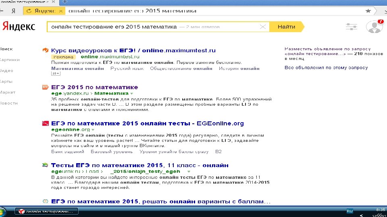Select the онлайн тестирование browser tab
Viewport: 387px width, 217px height.
pyautogui.click(x=25, y=2)
